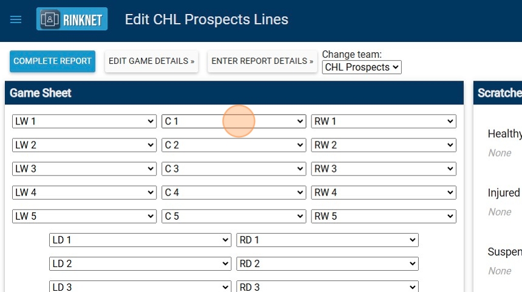This screenshot has width=522, height=292.
Task: Open the LW 3 dropdown
Action: (84, 169)
